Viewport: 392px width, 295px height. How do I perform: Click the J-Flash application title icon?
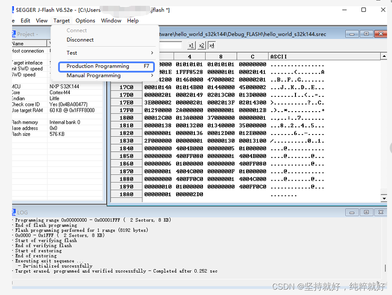(x=13, y=10)
